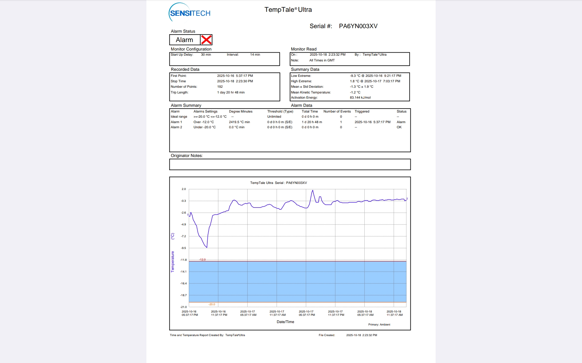This screenshot has height=363, width=582.
Task: Click the Originator Notes empty field
Action: click(x=289, y=165)
